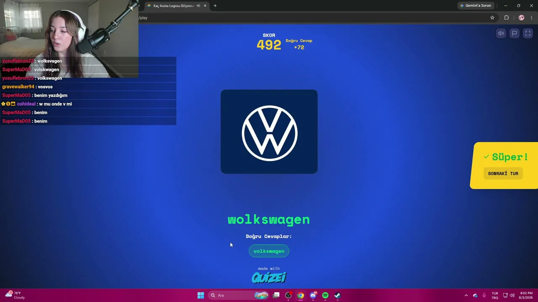Click the typed answer wolkswagen
This screenshot has width=538, height=302.
pyautogui.click(x=269, y=219)
